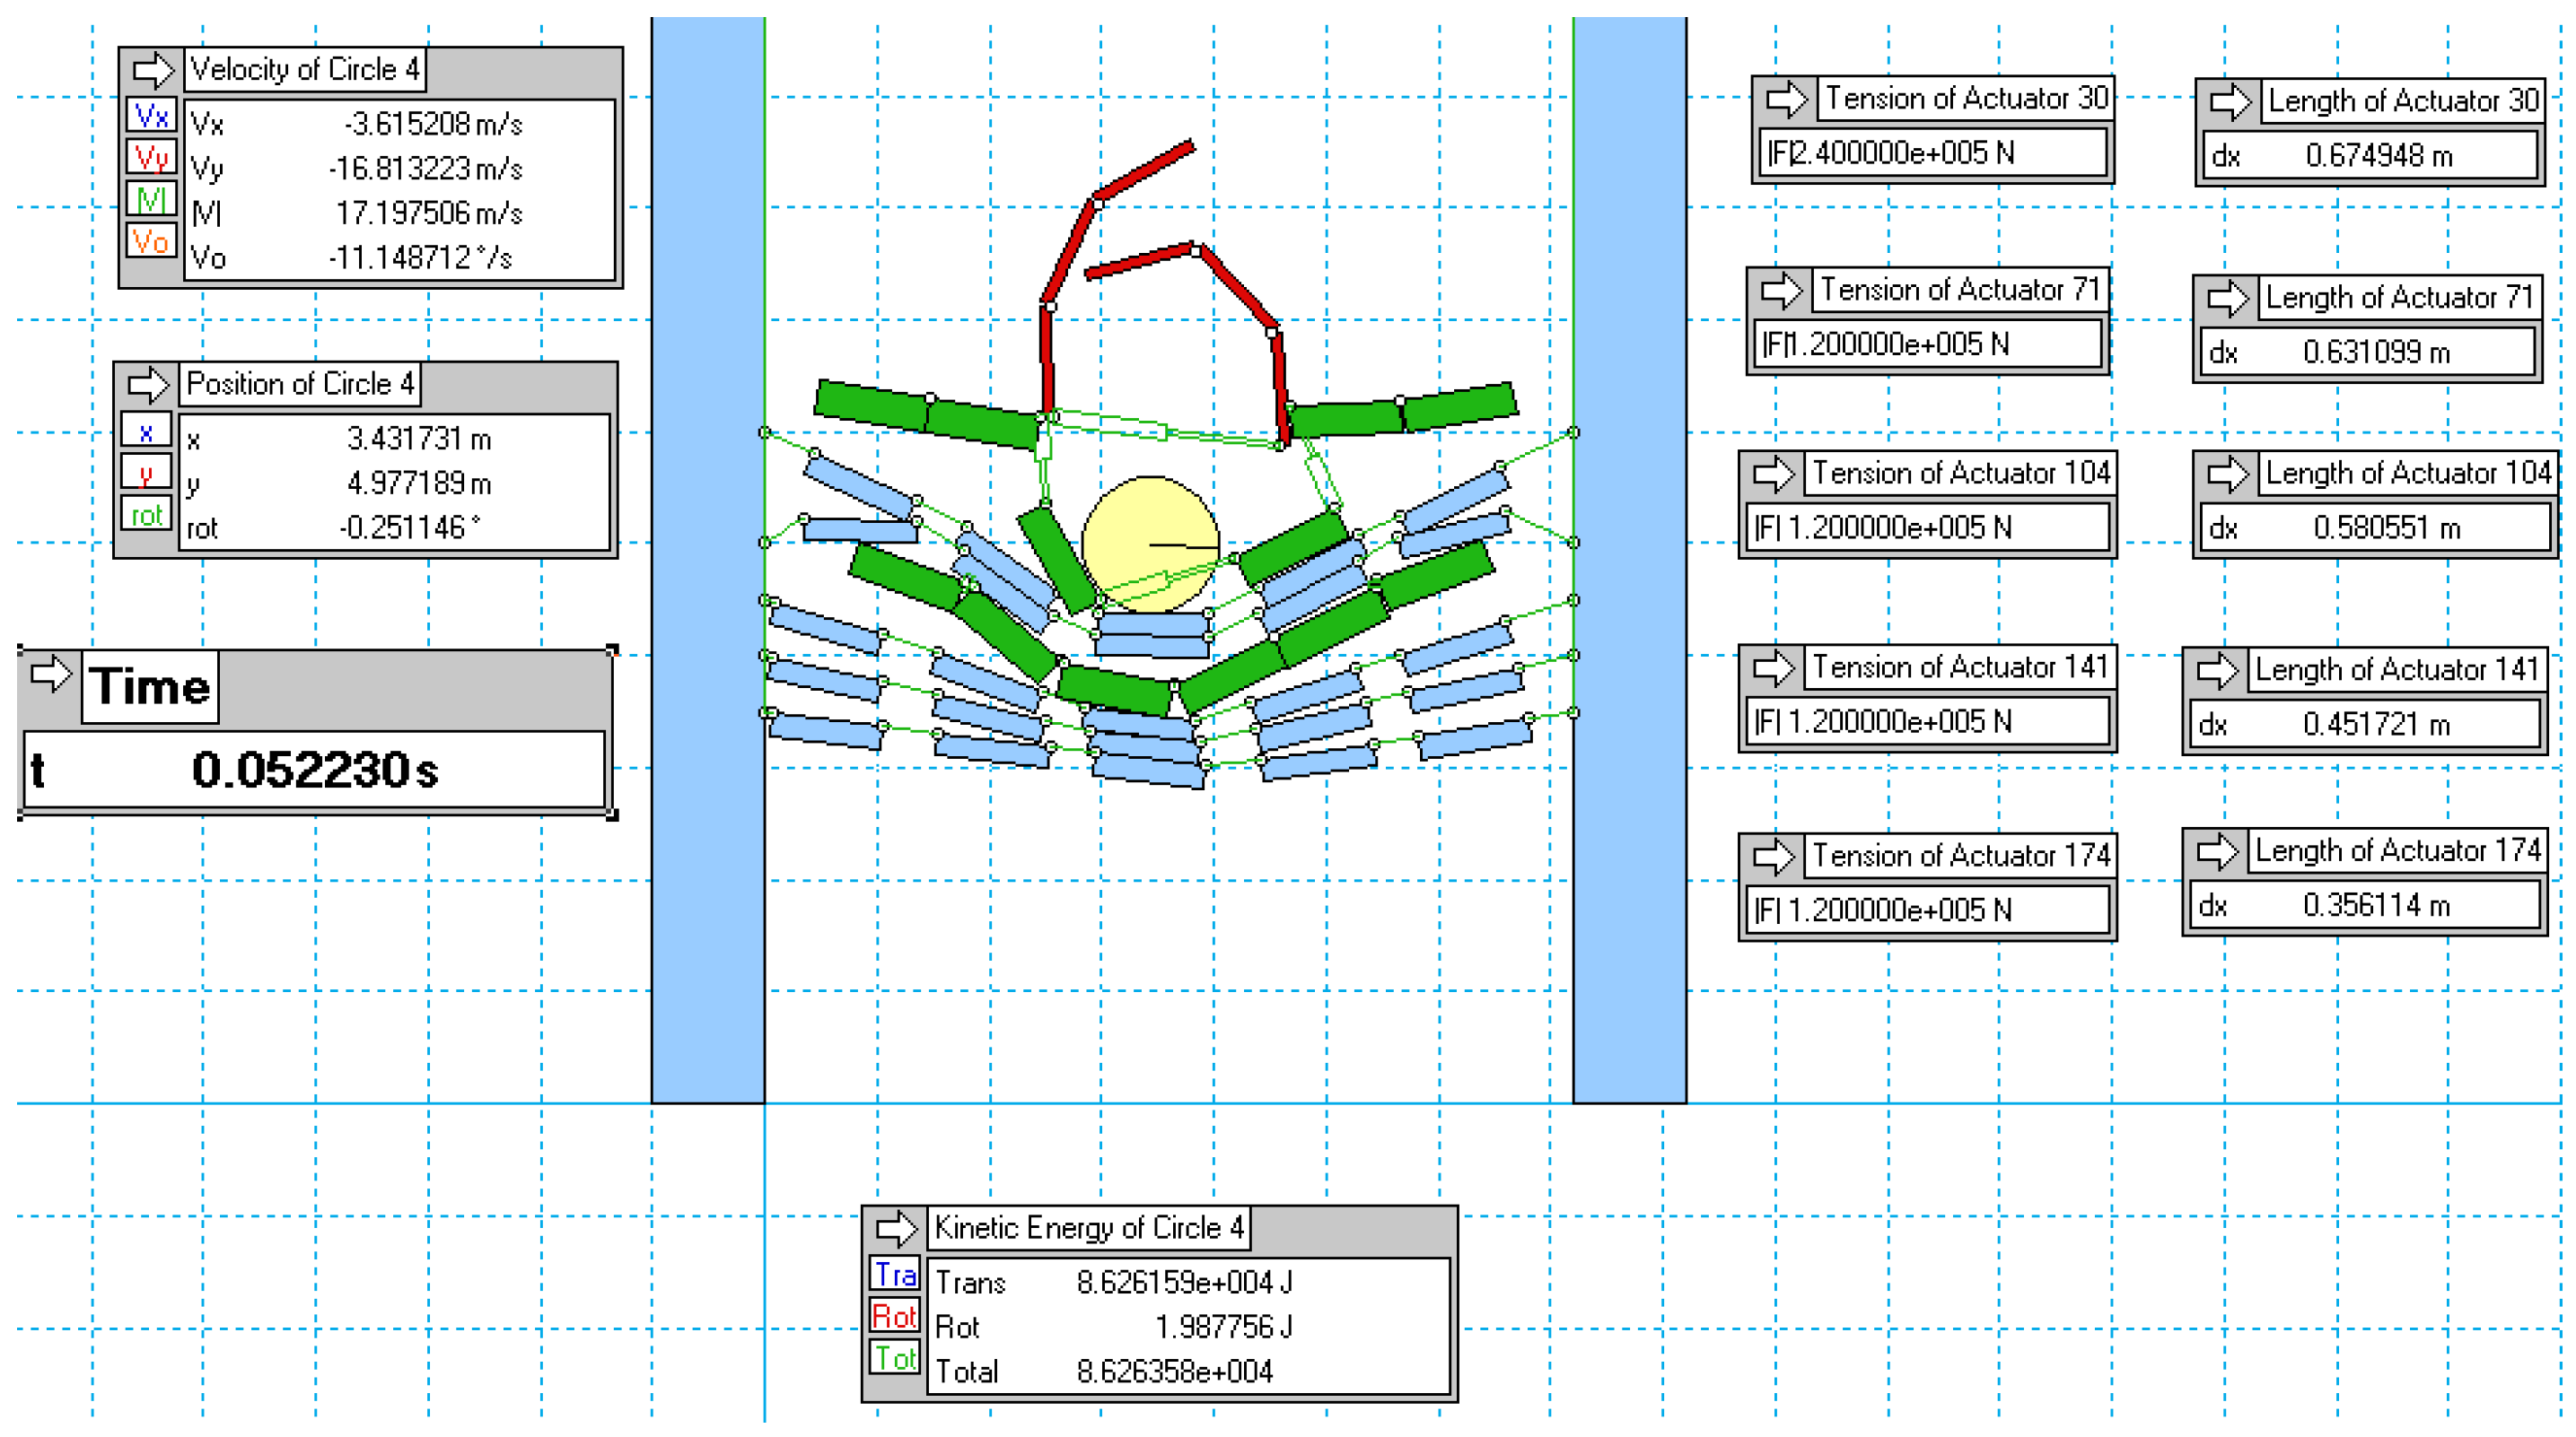The image size is (2576, 1437).
Task: Click the Length of Actuator 30 dx value field
Action: [x=2370, y=156]
